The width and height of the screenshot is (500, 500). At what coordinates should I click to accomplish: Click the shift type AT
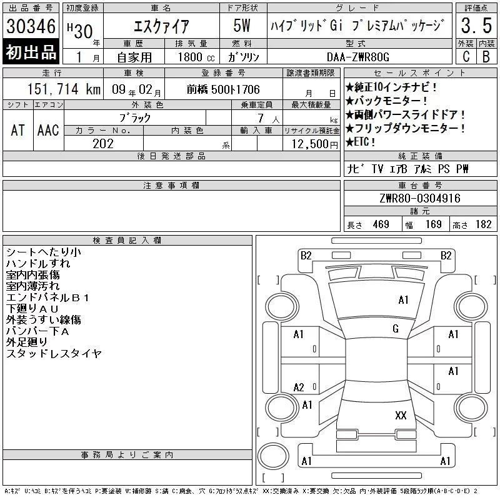(17, 131)
